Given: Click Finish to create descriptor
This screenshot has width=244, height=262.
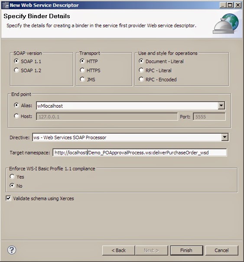Looking at the screenshot, I should tap(186, 250).
